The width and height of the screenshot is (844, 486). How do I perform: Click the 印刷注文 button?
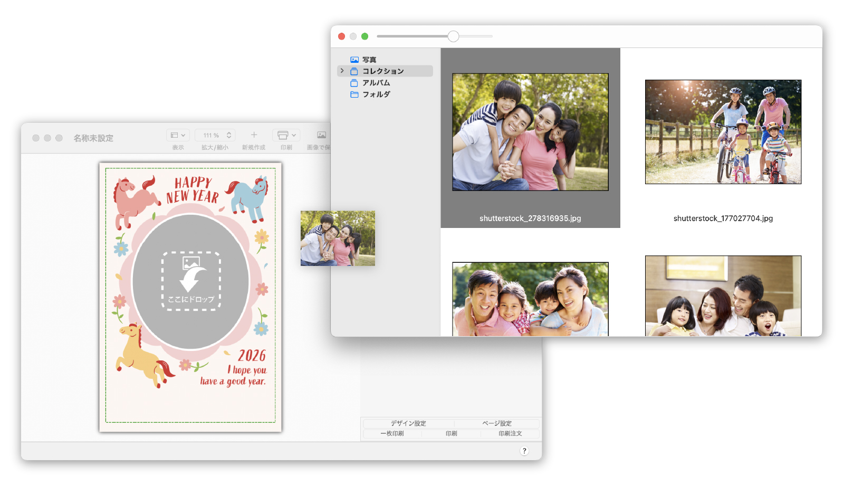[510, 433]
